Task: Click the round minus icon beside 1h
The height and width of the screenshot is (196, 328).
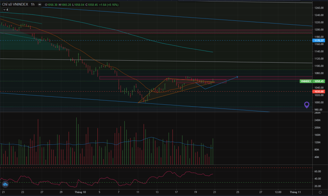Action: [39, 5]
